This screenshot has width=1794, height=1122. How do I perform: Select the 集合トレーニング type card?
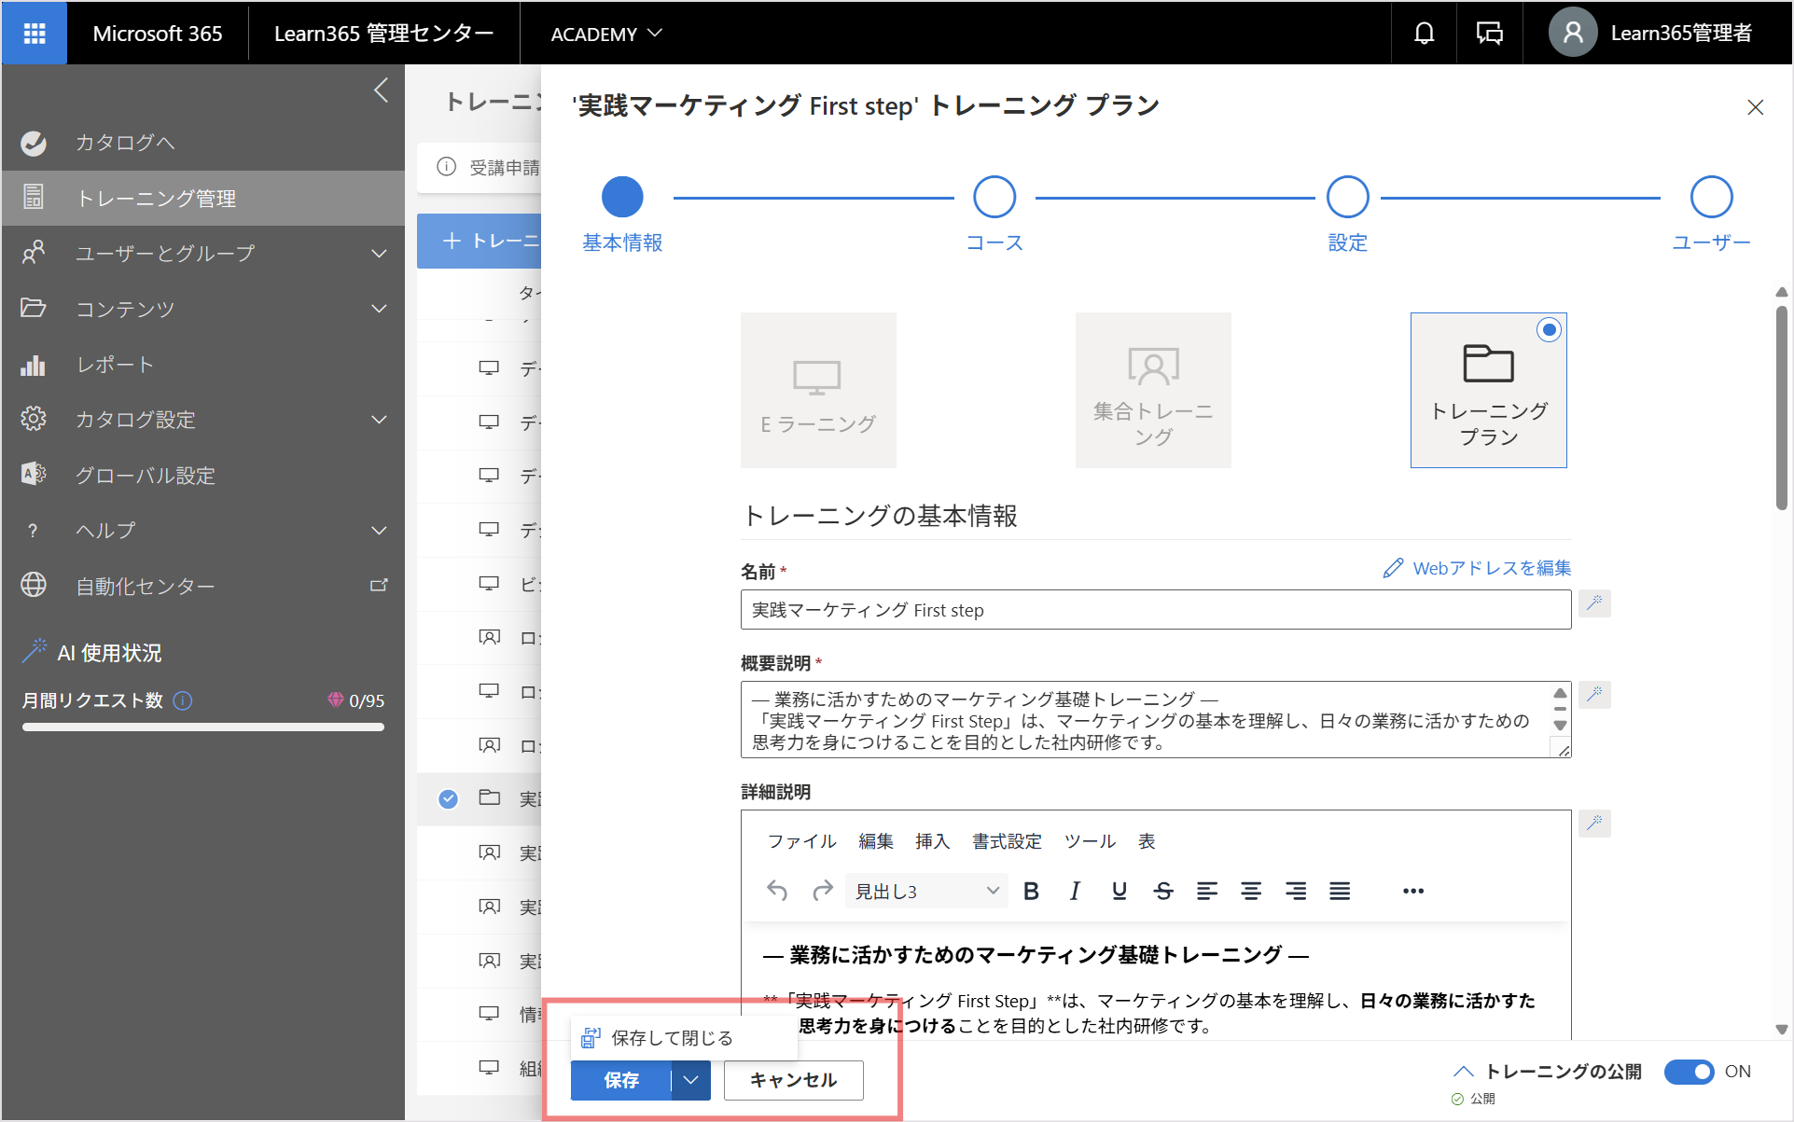1153,390
